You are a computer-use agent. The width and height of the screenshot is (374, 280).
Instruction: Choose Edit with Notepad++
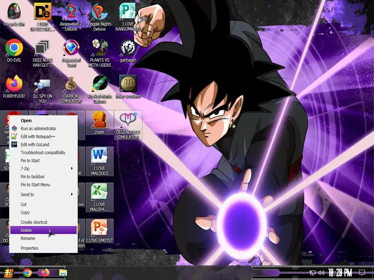[43, 137]
